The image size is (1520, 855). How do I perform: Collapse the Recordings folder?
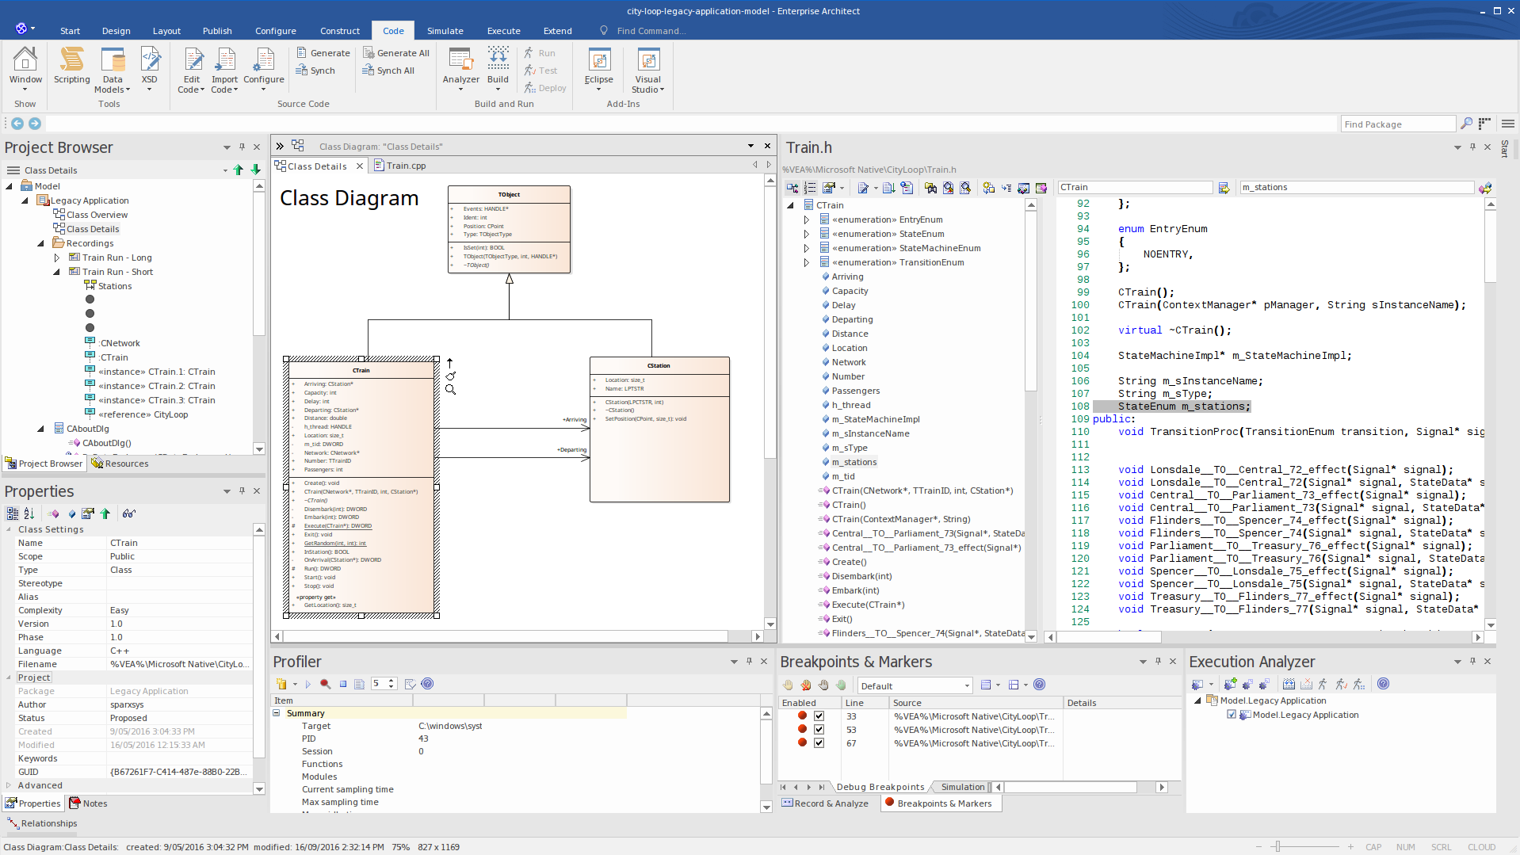pos(40,243)
